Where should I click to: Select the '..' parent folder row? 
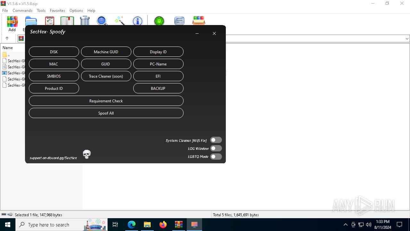pos(13,55)
